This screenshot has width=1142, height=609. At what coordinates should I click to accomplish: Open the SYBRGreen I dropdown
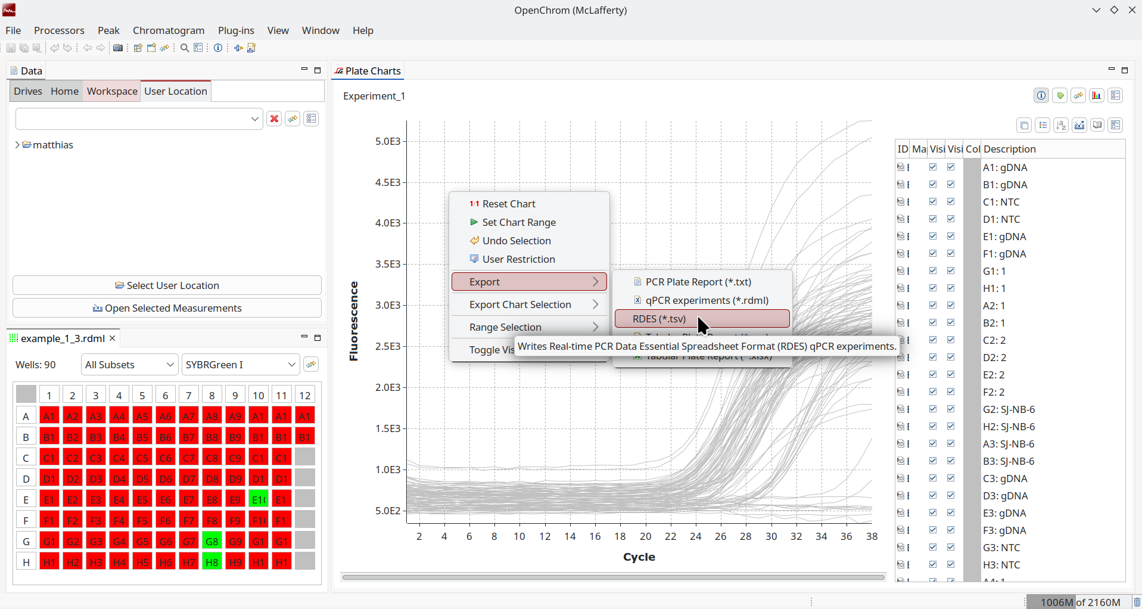click(240, 365)
